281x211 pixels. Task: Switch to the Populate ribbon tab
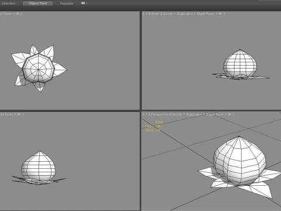pyautogui.click(x=67, y=3)
